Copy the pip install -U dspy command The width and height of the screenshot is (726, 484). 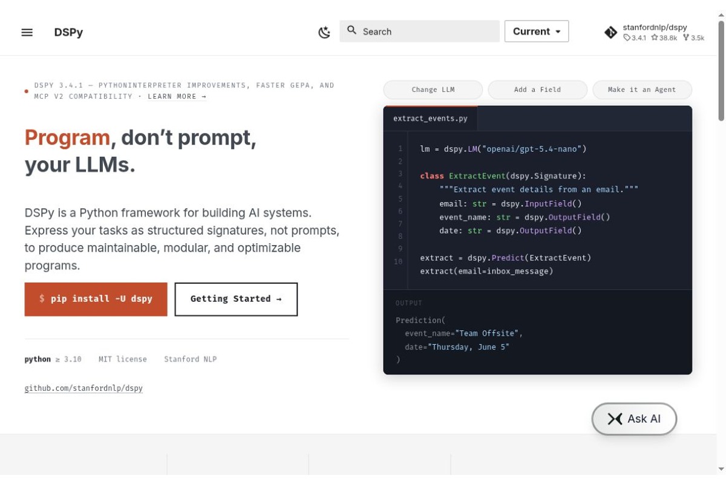point(96,299)
